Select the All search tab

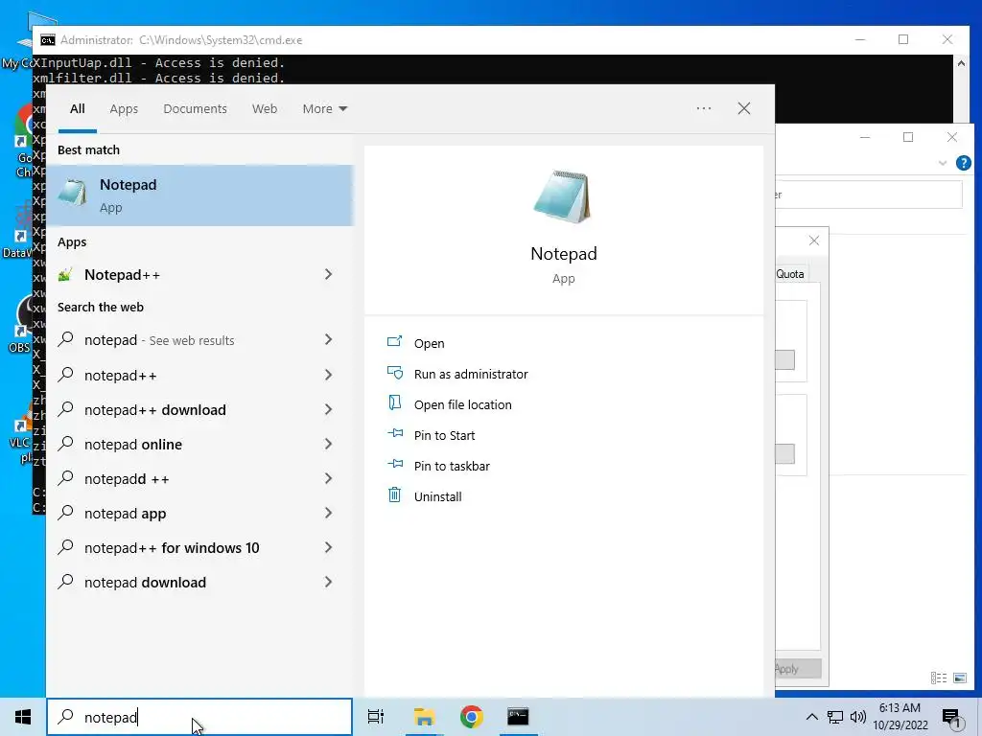coord(77,109)
